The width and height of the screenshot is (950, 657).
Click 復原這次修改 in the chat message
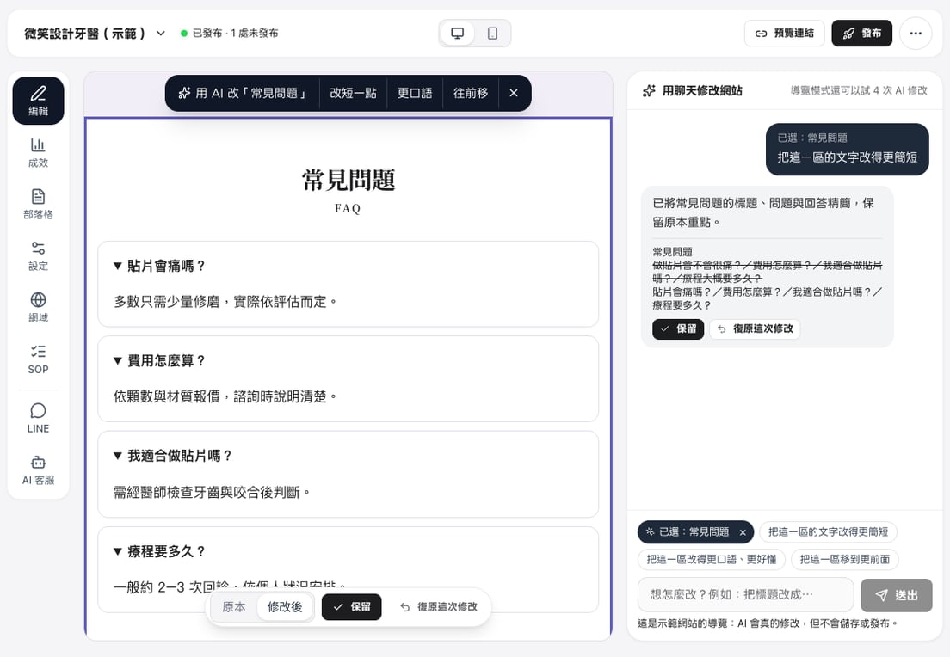755,328
